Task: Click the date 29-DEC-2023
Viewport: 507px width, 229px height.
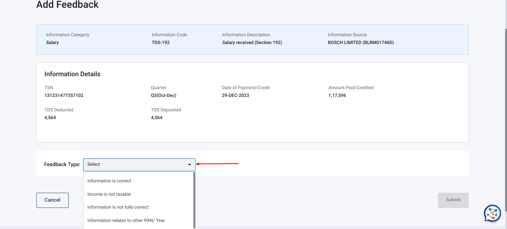Action: pos(236,95)
